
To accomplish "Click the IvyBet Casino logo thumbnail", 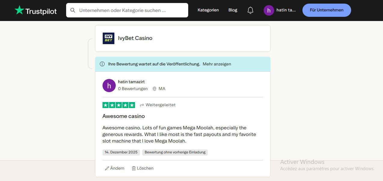I will pyautogui.click(x=109, y=38).
